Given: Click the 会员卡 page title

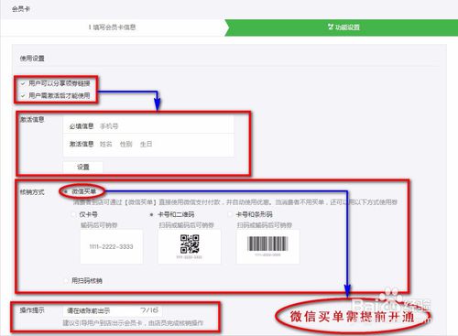Looking at the screenshot, I should [x=21, y=9].
